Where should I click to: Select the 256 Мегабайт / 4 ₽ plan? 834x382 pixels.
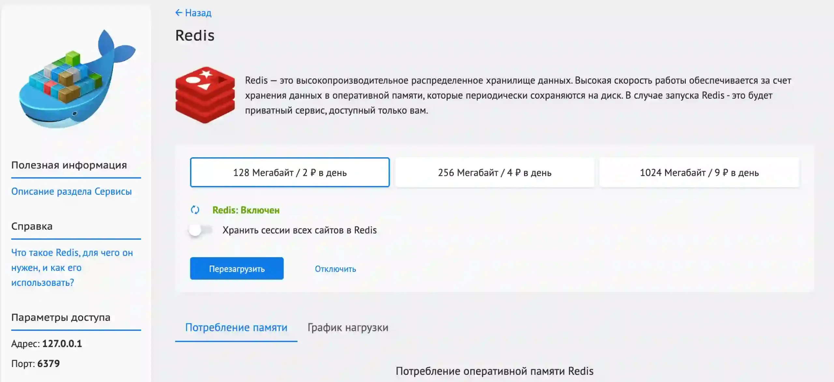tap(495, 172)
